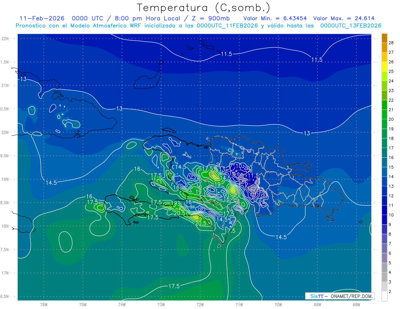Screen dimensions: 400x309
Task: Click the 14.5 contour label near left edge
Action: pyautogui.click(x=51, y=183)
